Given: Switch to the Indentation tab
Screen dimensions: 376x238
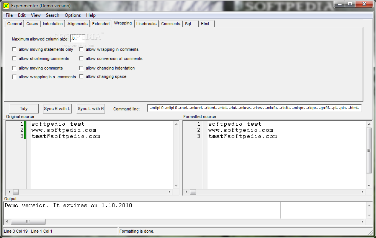Looking at the screenshot, I should point(52,24).
